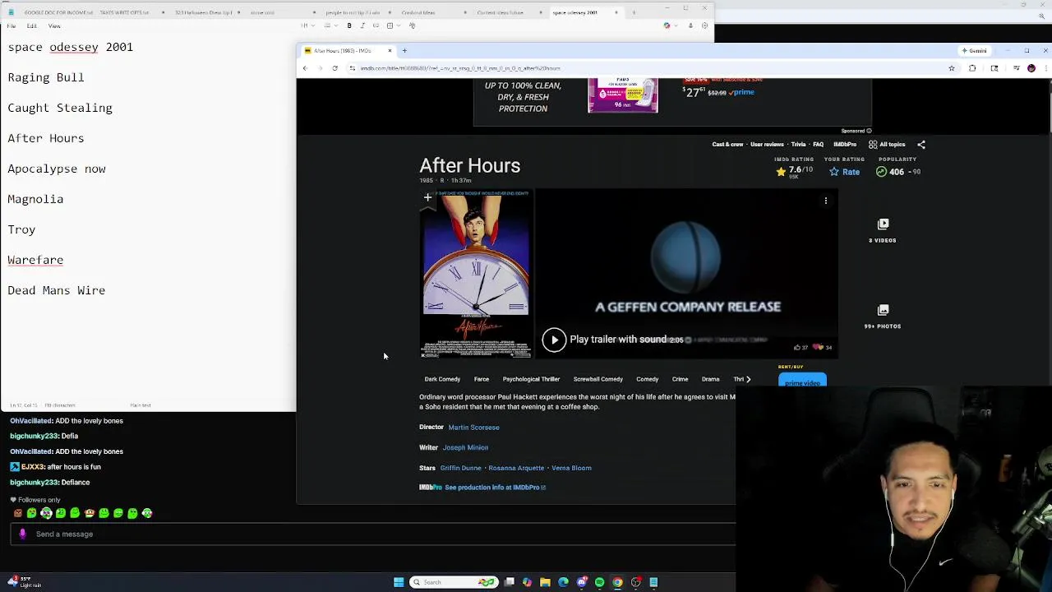Open the 3 Videos gallery icon
The height and width of the screenshot is (592, 1052).
pyautogui.click(x=883, y=224)
